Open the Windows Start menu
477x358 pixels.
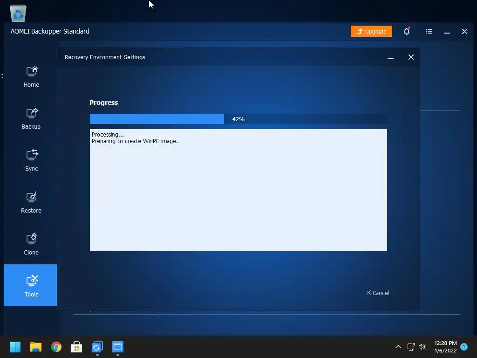(15, 347)
